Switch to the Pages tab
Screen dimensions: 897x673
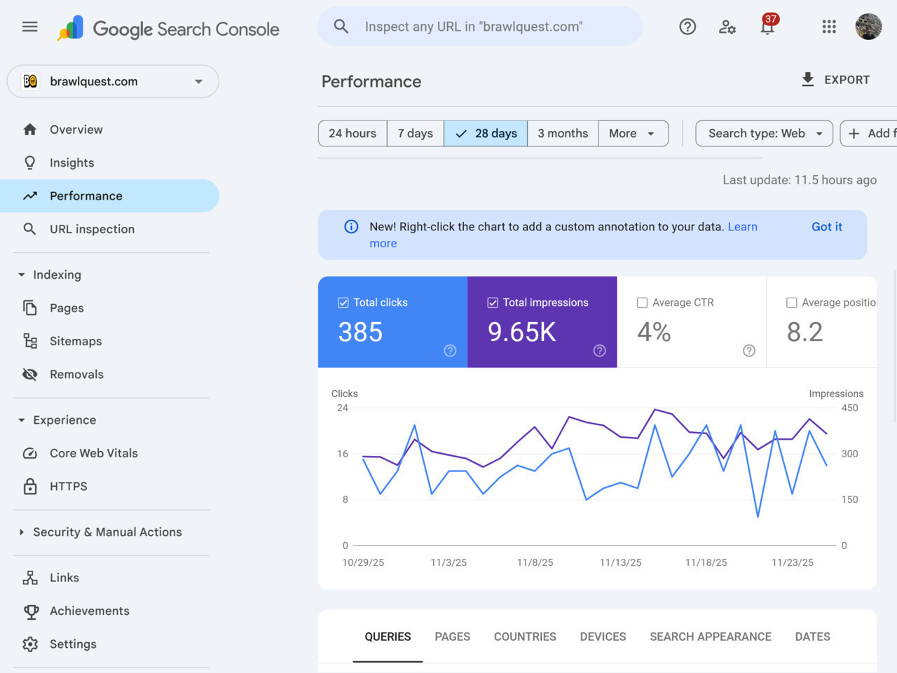452,637
